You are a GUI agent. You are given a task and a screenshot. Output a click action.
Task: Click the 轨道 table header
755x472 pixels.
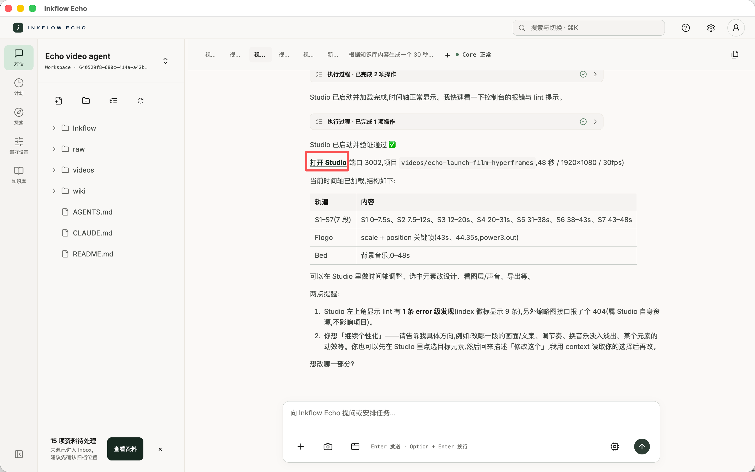tap(333, 202)
